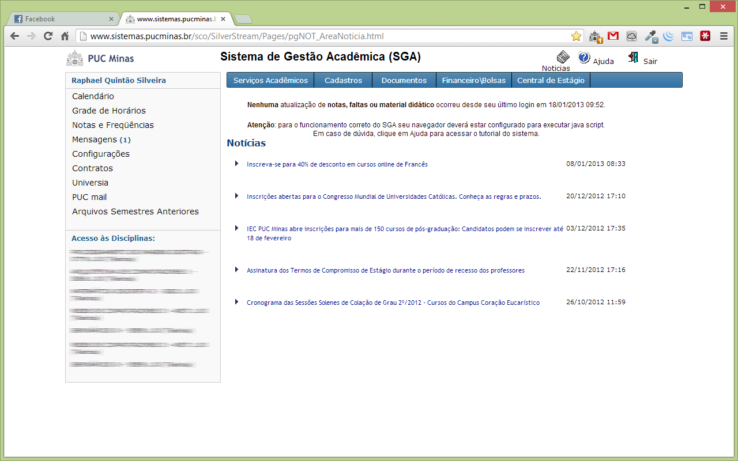Click the address bar URL

pos(237,36)
